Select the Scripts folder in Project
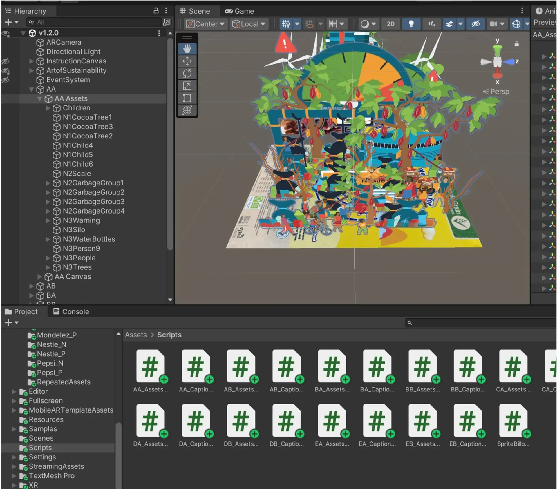The width and height of the screenshot is (557, 489). coord(40,448)
